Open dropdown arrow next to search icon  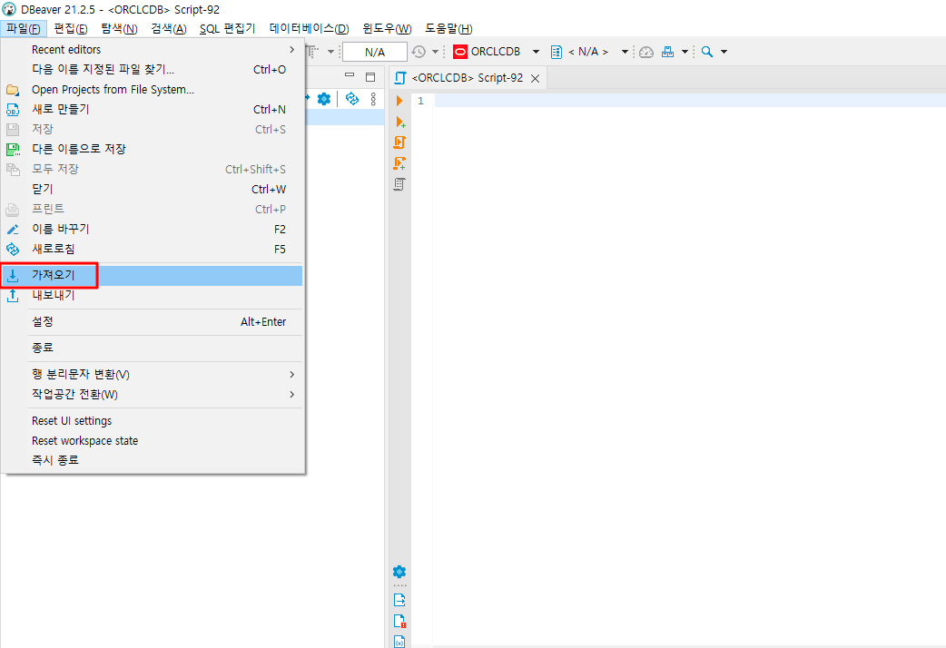(x=724, y=52)
